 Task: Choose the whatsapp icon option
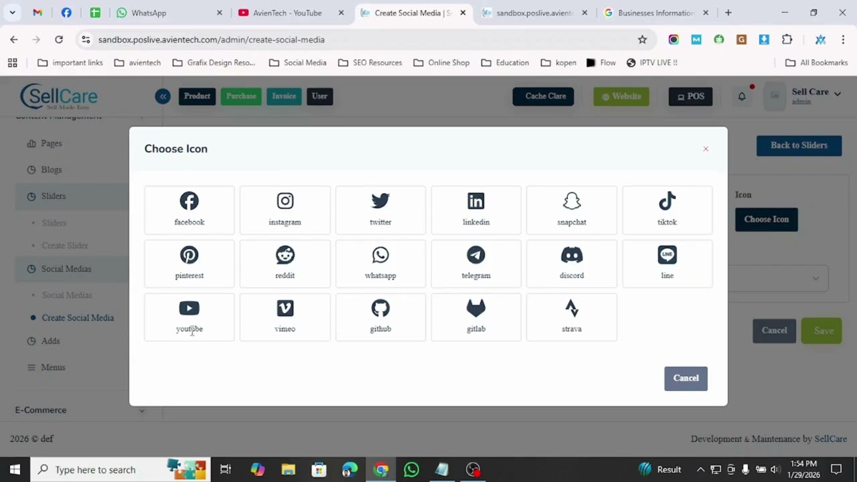click(380, 264)
